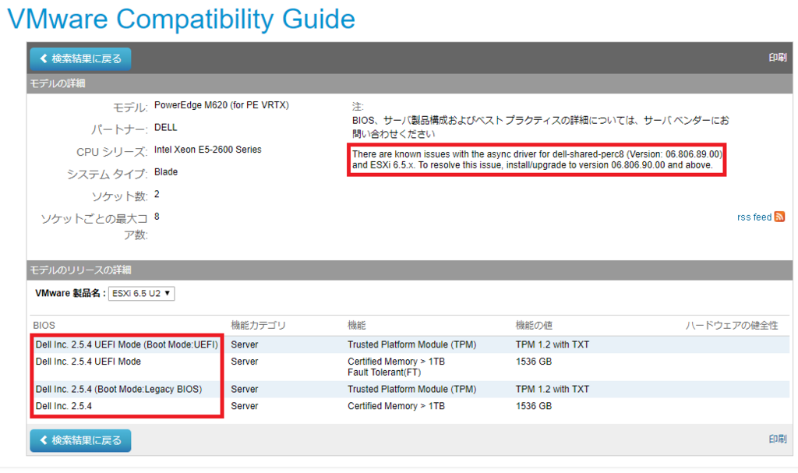The height and width of the screenshot is (473, 798).
Task: Click the bottom 検索結果に戻る back button
Action: pyautogui.click(x=80, y=440)
